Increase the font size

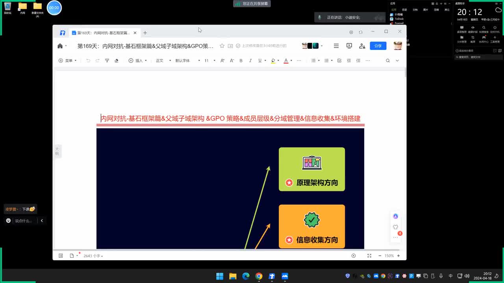(222, 61)
